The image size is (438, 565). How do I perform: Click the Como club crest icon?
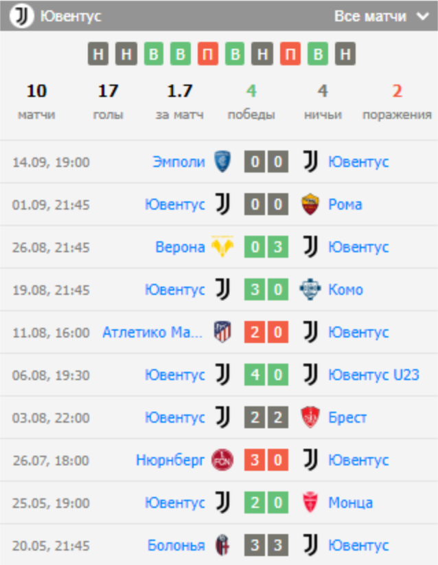pyautogui.click(x=310, y=289)
